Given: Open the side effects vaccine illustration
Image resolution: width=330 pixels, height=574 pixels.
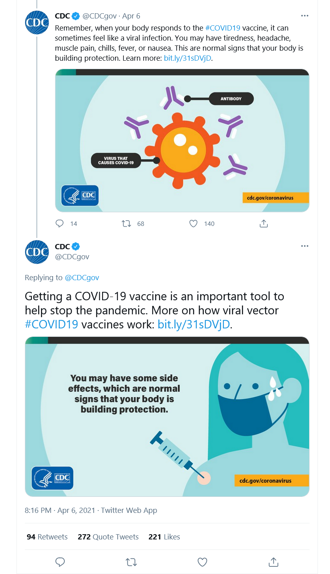Looking at the screenshot, I should 167,416.
